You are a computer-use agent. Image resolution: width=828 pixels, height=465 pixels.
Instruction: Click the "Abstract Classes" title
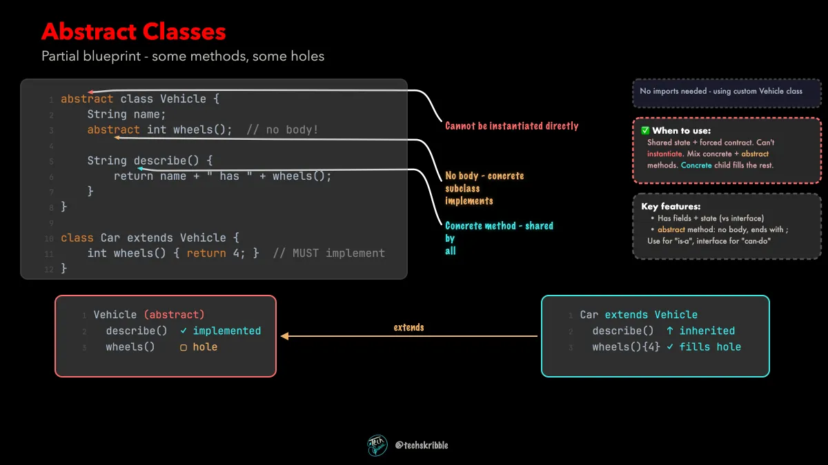click(134, 31)
